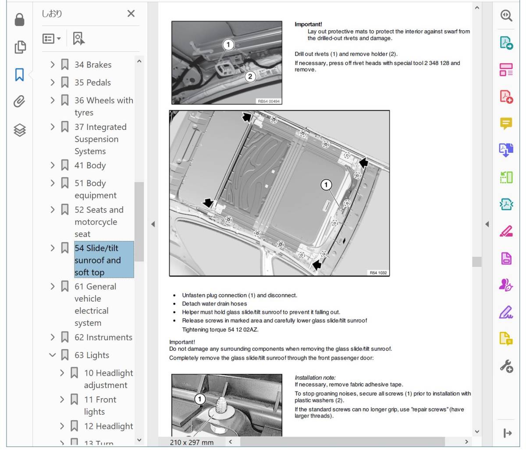
Task: Expand the 52 Seats and motorcycle seat bookmark
Action: tap(53, 210)
